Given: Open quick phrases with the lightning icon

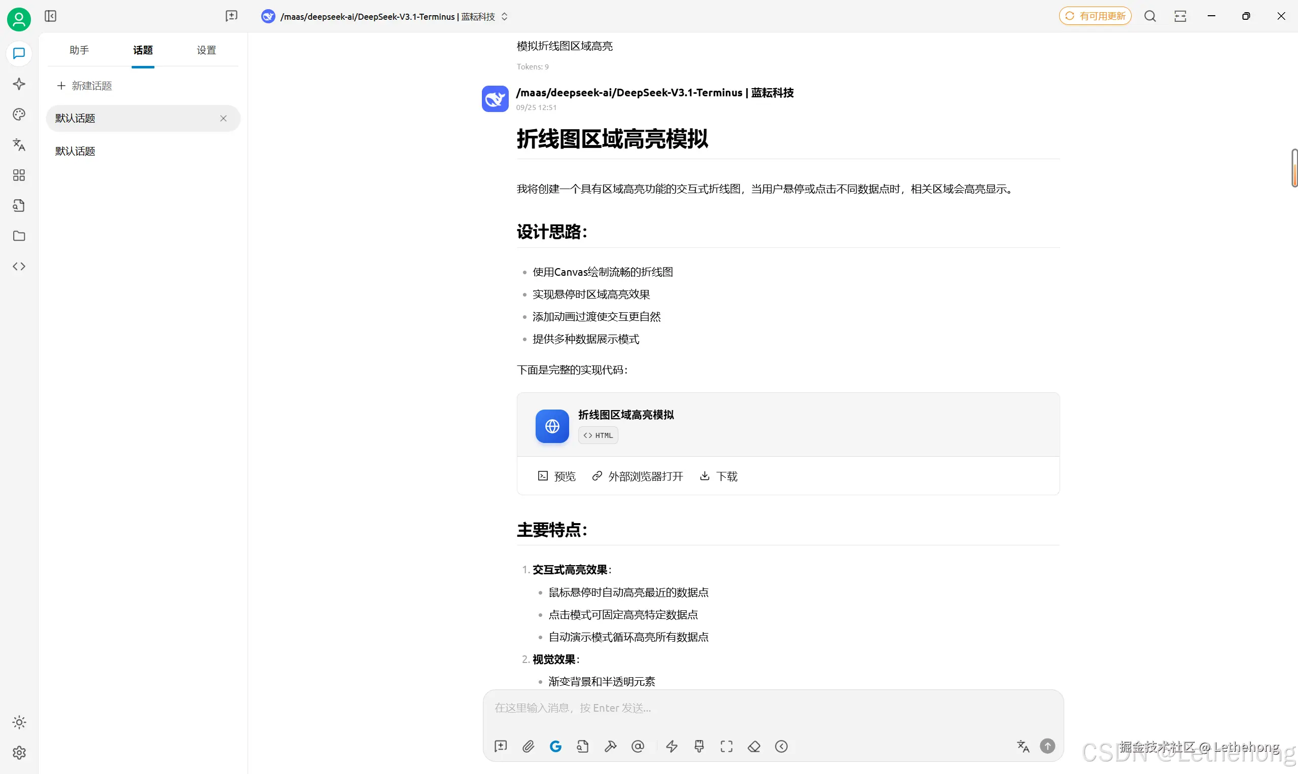Looking at the screenshot, I should (x=672, y=746).
